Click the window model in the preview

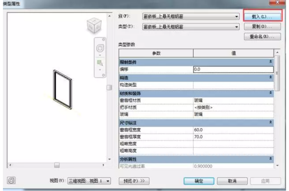pos(63,89)
